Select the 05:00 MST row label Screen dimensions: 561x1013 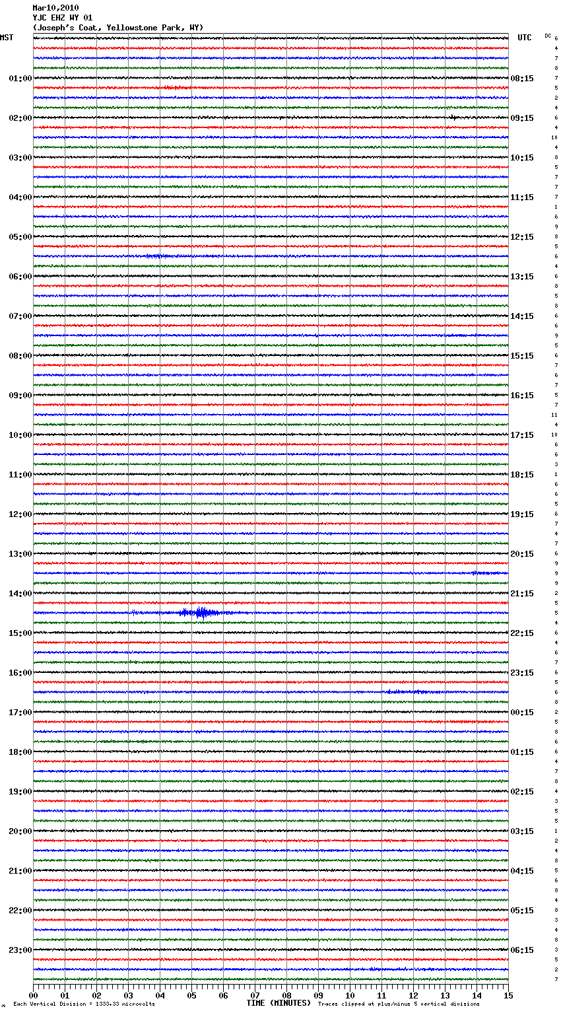[x=20, y=237]
